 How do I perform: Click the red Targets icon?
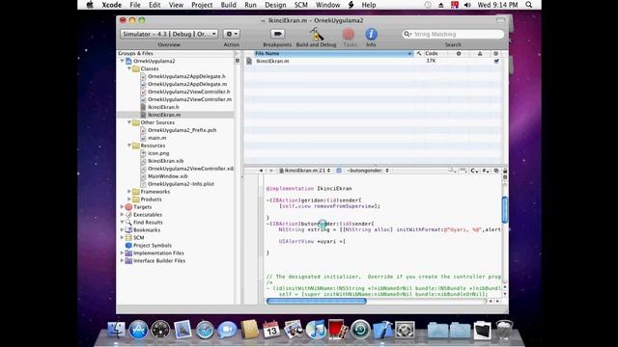[x=128, y=207]
